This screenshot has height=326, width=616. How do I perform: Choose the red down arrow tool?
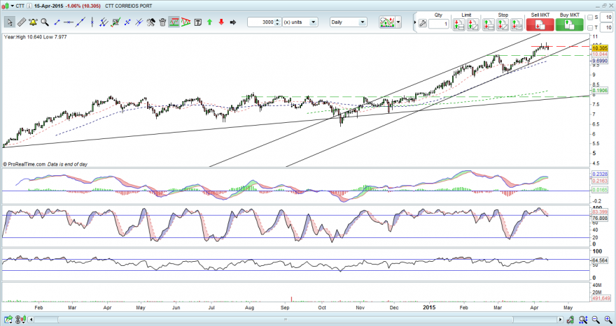pyautogui.click(x=221, y=22)
